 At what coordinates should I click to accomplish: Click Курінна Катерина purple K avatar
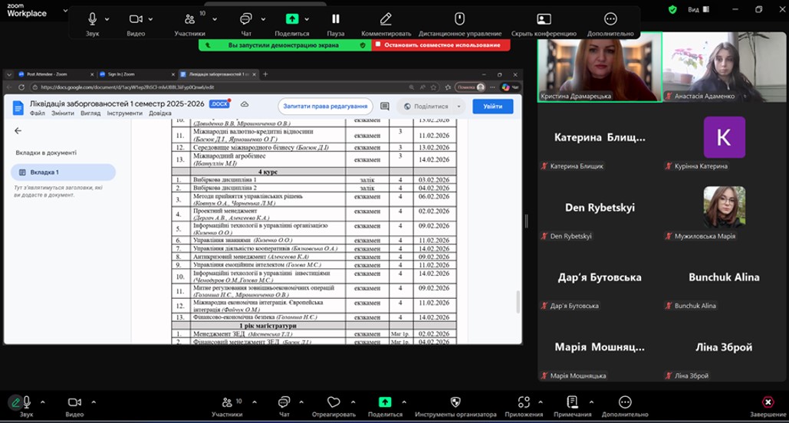point(725,137)
